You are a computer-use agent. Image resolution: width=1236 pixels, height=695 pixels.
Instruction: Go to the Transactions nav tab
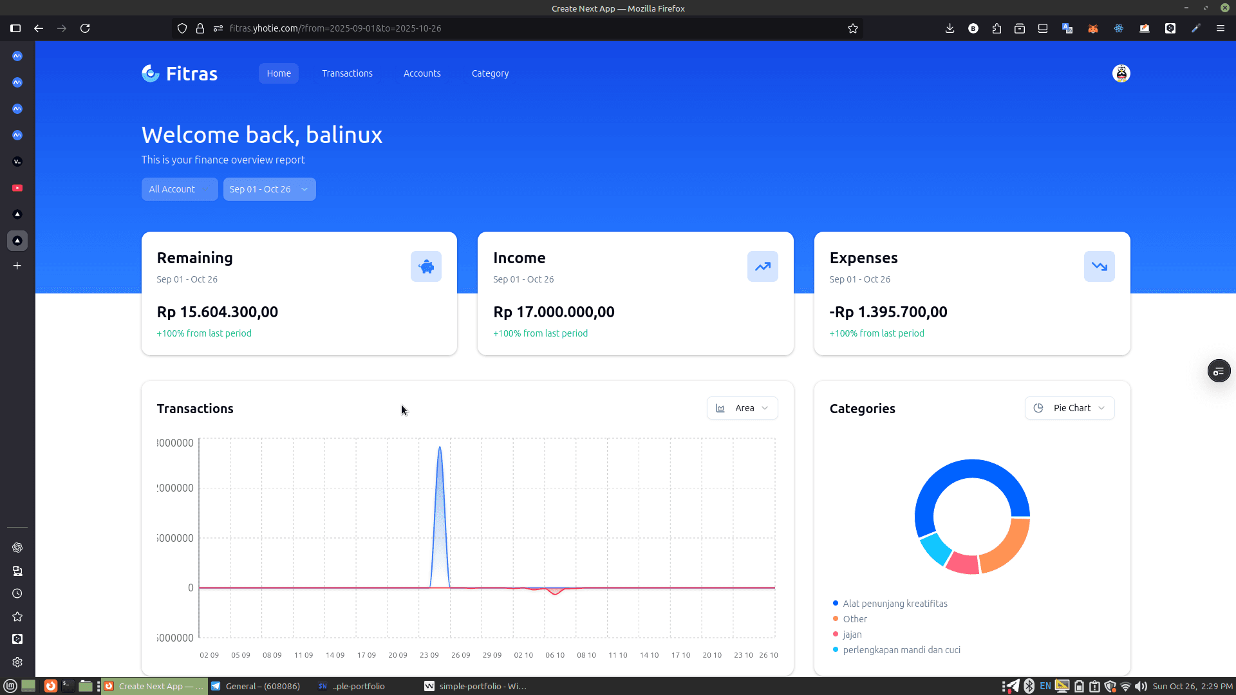(x=347, y=73)
